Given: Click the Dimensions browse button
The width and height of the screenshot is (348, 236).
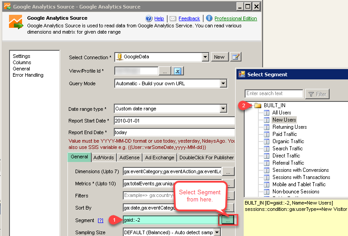Looking at the screenshot, I should 228,171.
